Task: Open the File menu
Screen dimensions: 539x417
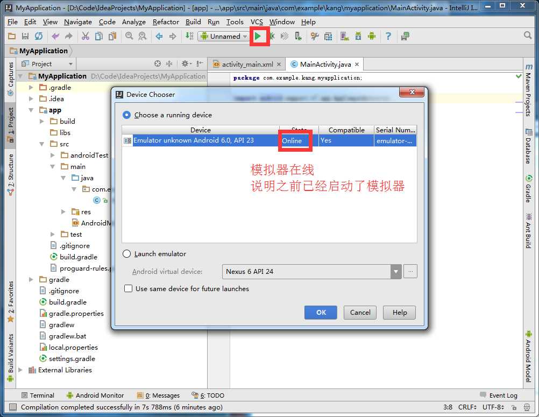Action: [x=12, y=22]
